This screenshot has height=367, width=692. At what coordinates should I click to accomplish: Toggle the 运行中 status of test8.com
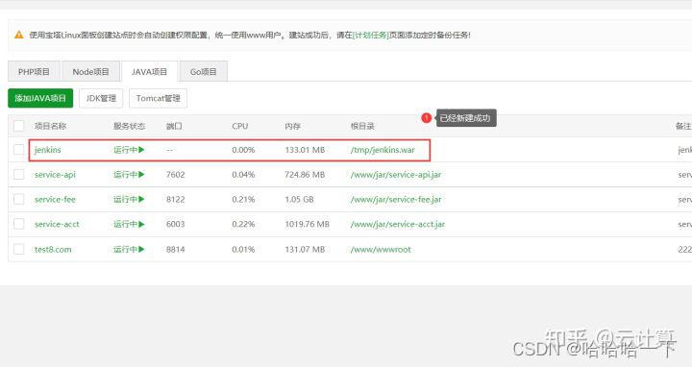click(x=129, y=249)
